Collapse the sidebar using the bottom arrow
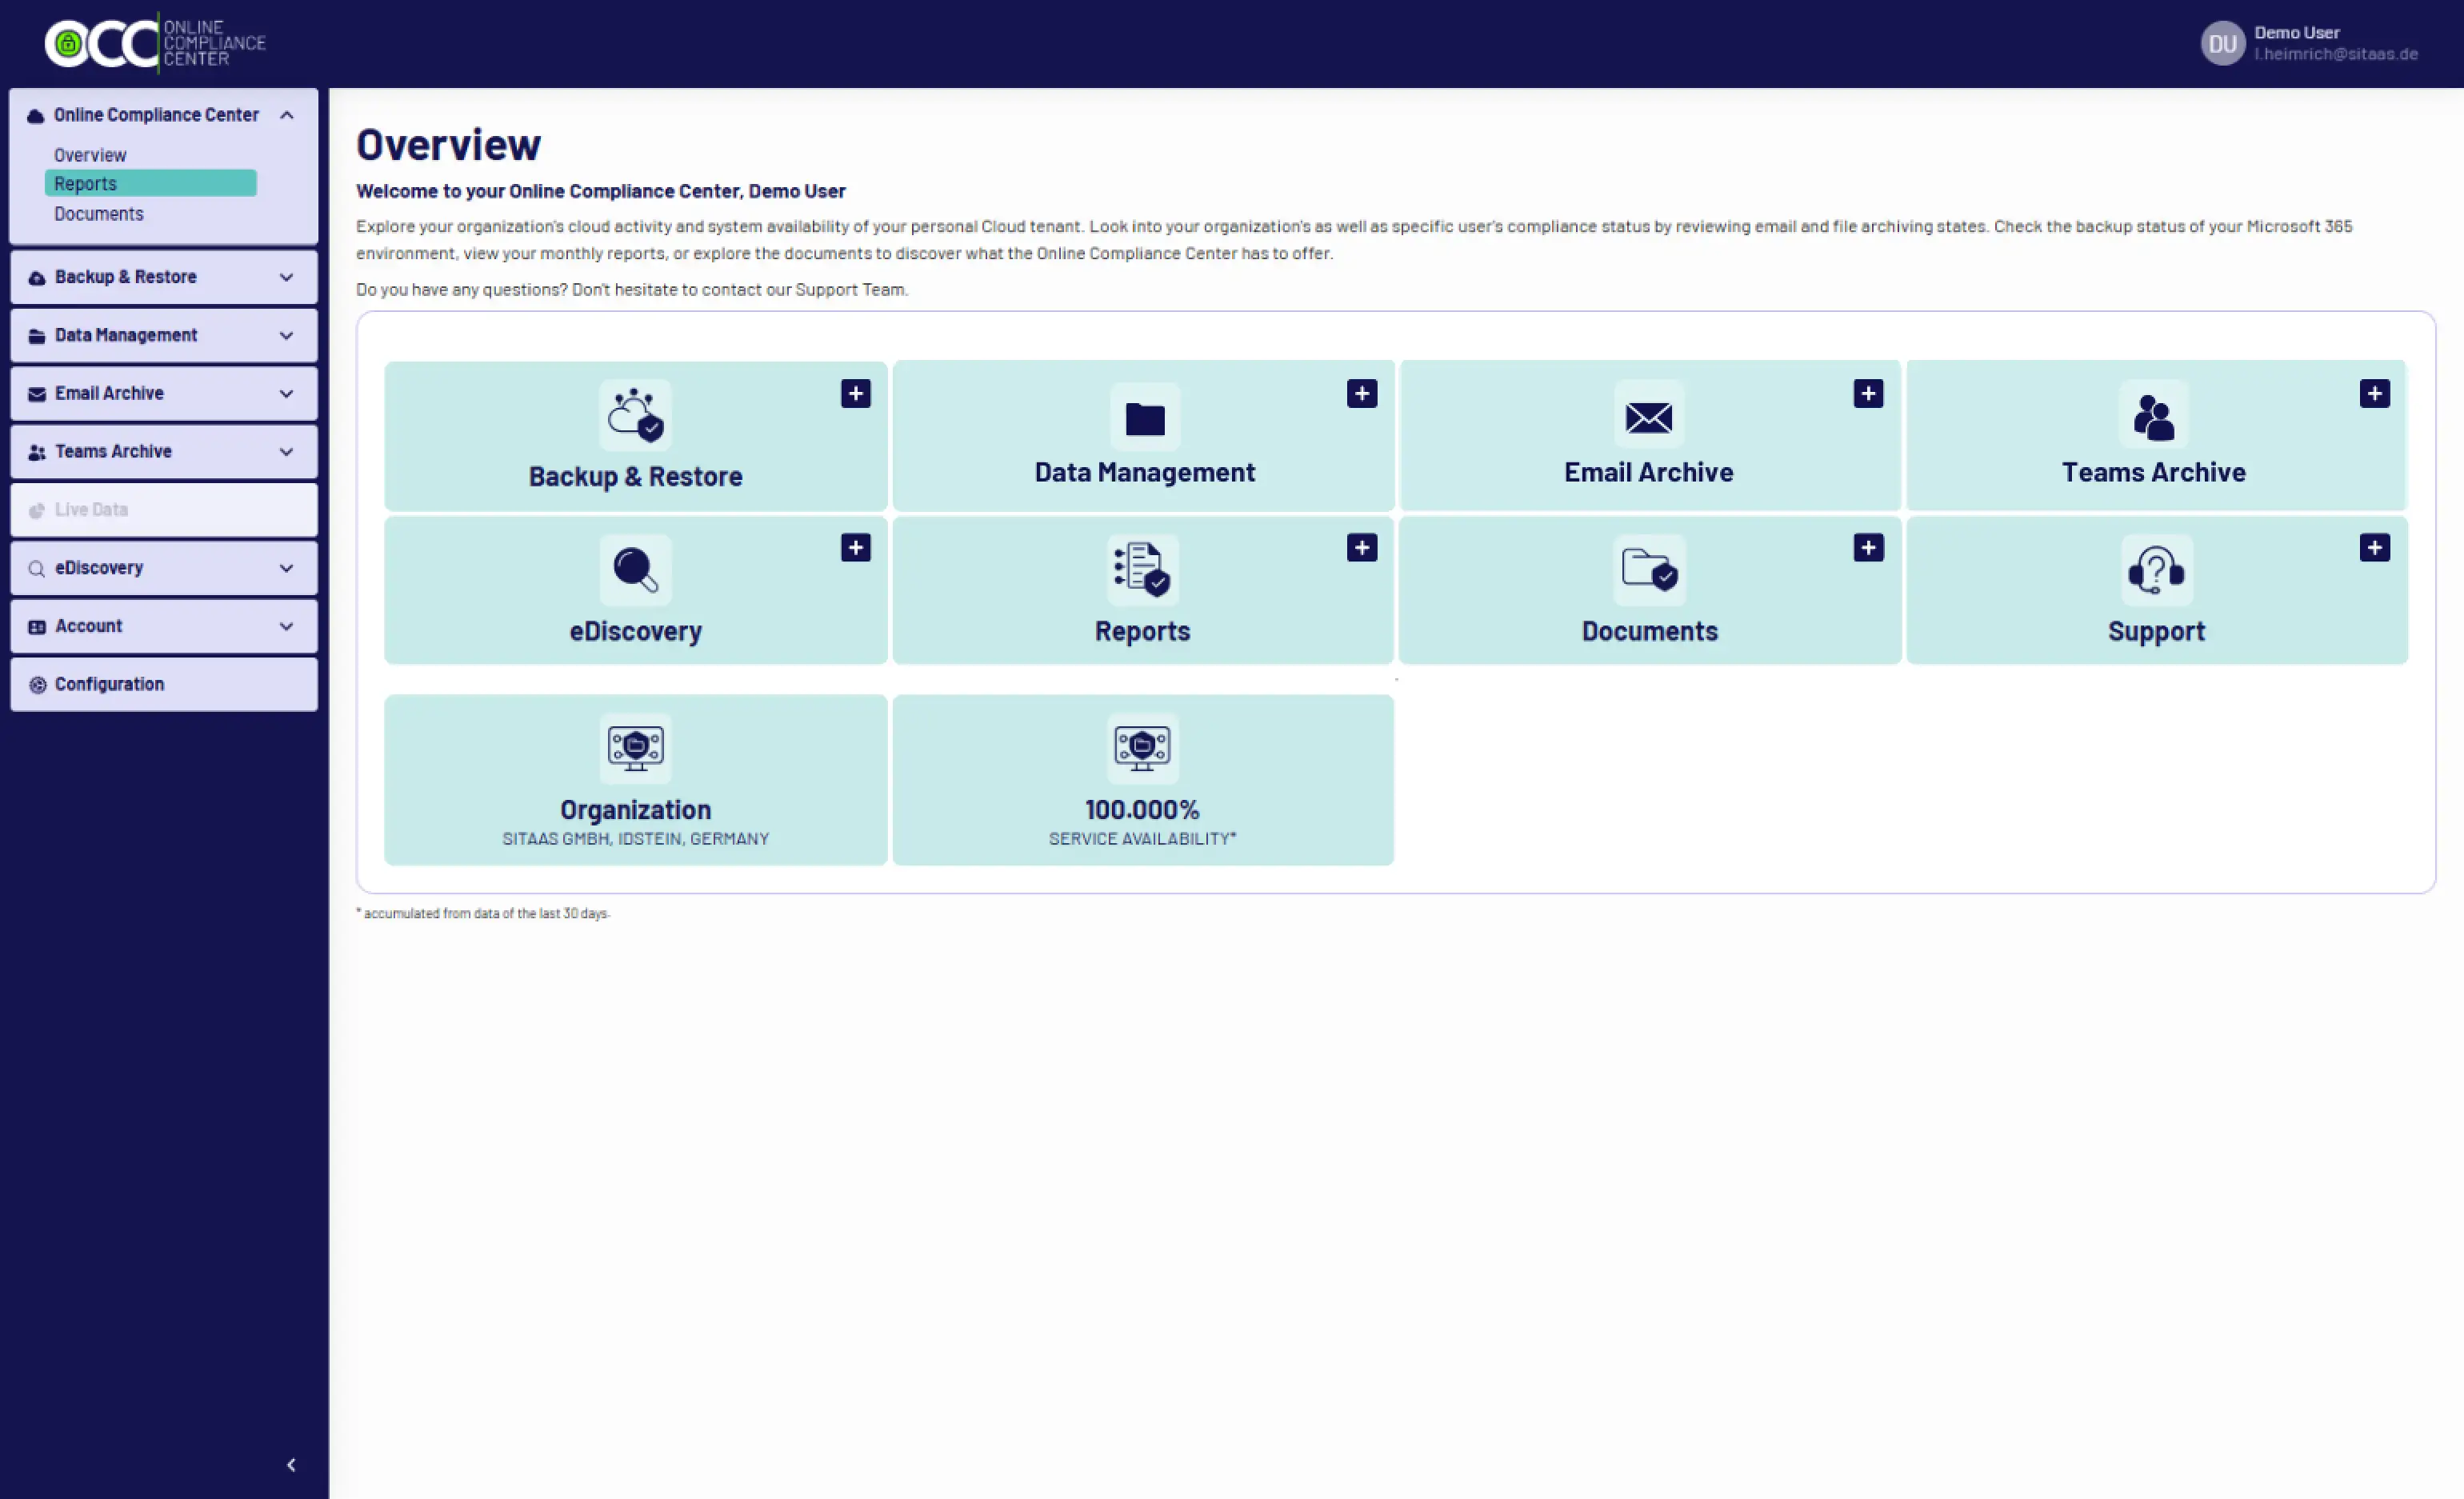 point(291,1465)
